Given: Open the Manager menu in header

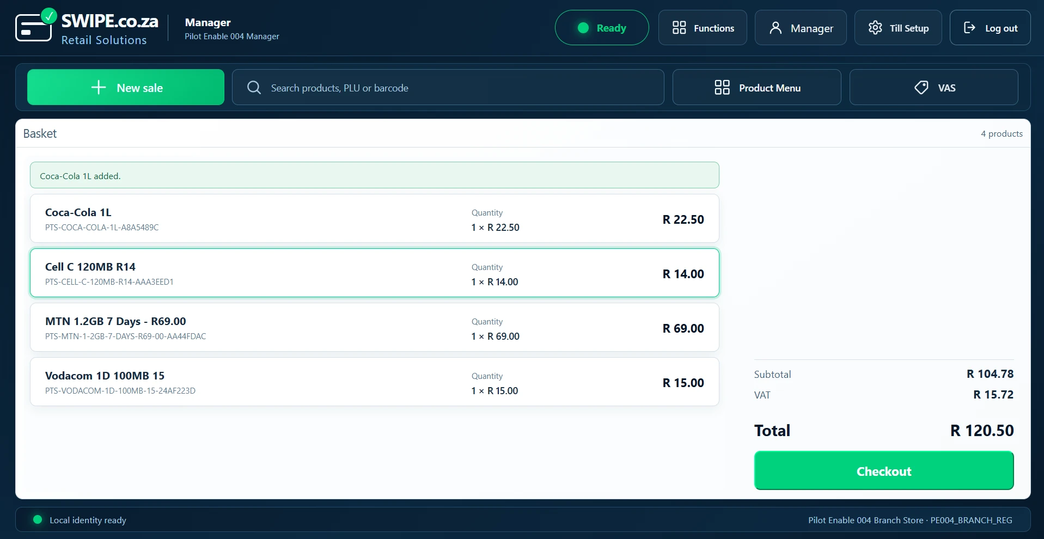Looking at the screenshot, I should (x=801, y=28).
